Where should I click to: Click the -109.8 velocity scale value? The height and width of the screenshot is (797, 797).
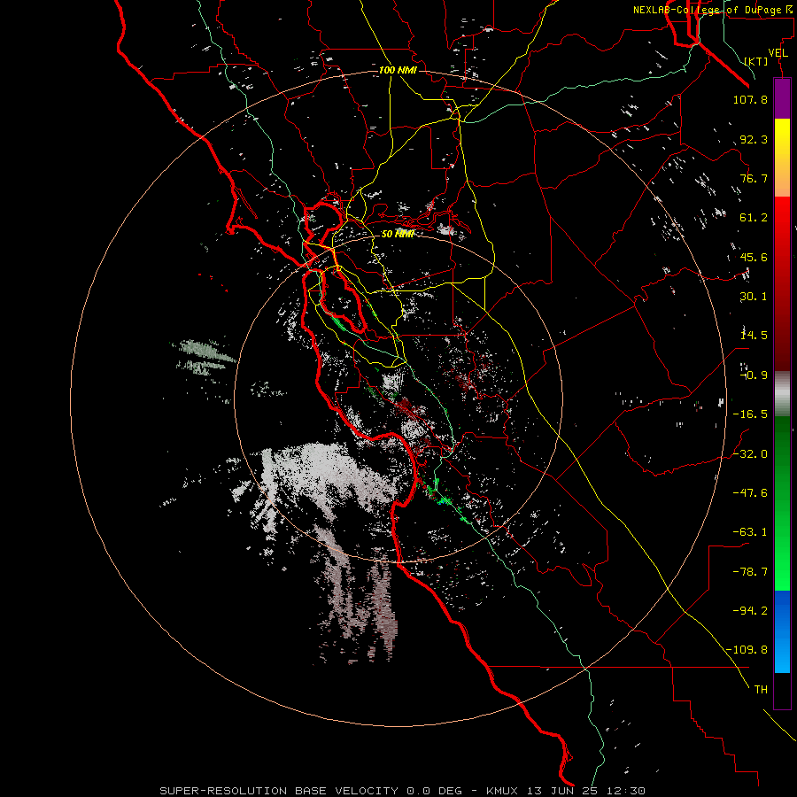(747, 650)
